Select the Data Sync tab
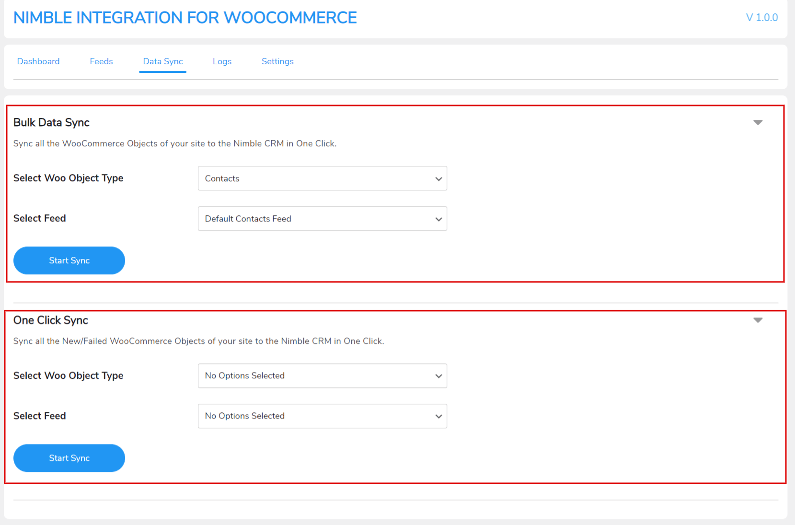This screenshot has height=525, width=795. pos(162,61)
